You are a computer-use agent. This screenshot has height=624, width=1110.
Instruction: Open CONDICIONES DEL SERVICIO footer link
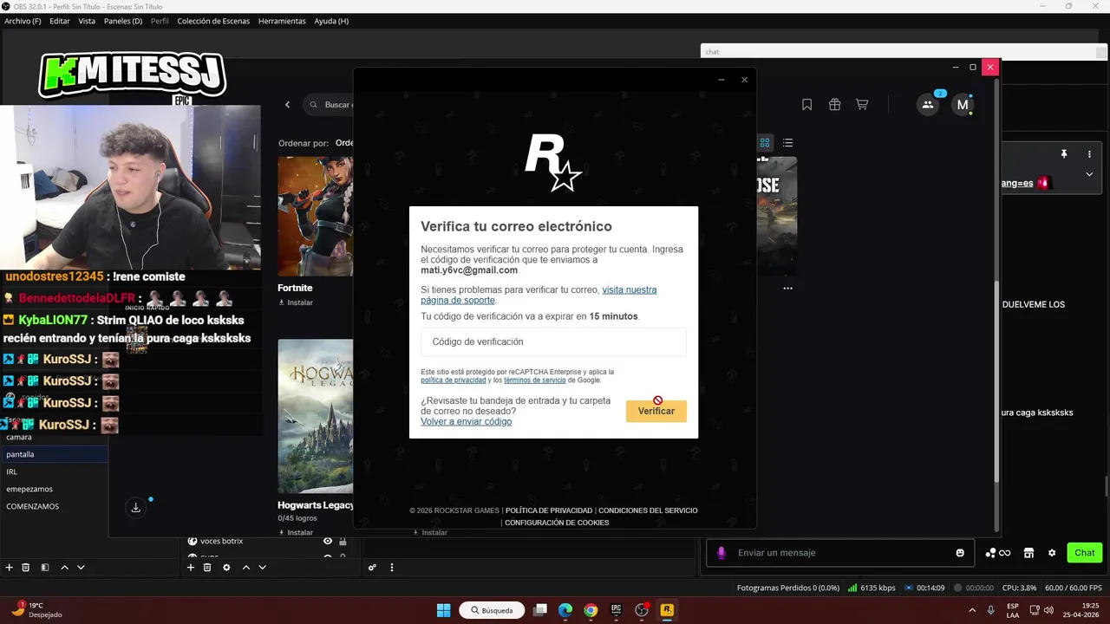pyautogui.click(x=648, y=510)
